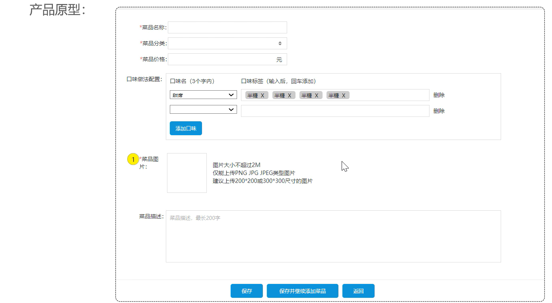Remove the first 半糖 tag via its X

click(x=262, y=95)
